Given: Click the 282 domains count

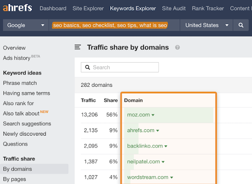Looking at the screenshot, I should (x=96, y=85).
